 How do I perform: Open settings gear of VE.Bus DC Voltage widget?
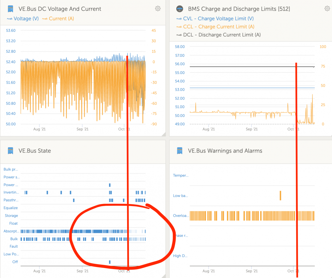(x=158, y=9)
